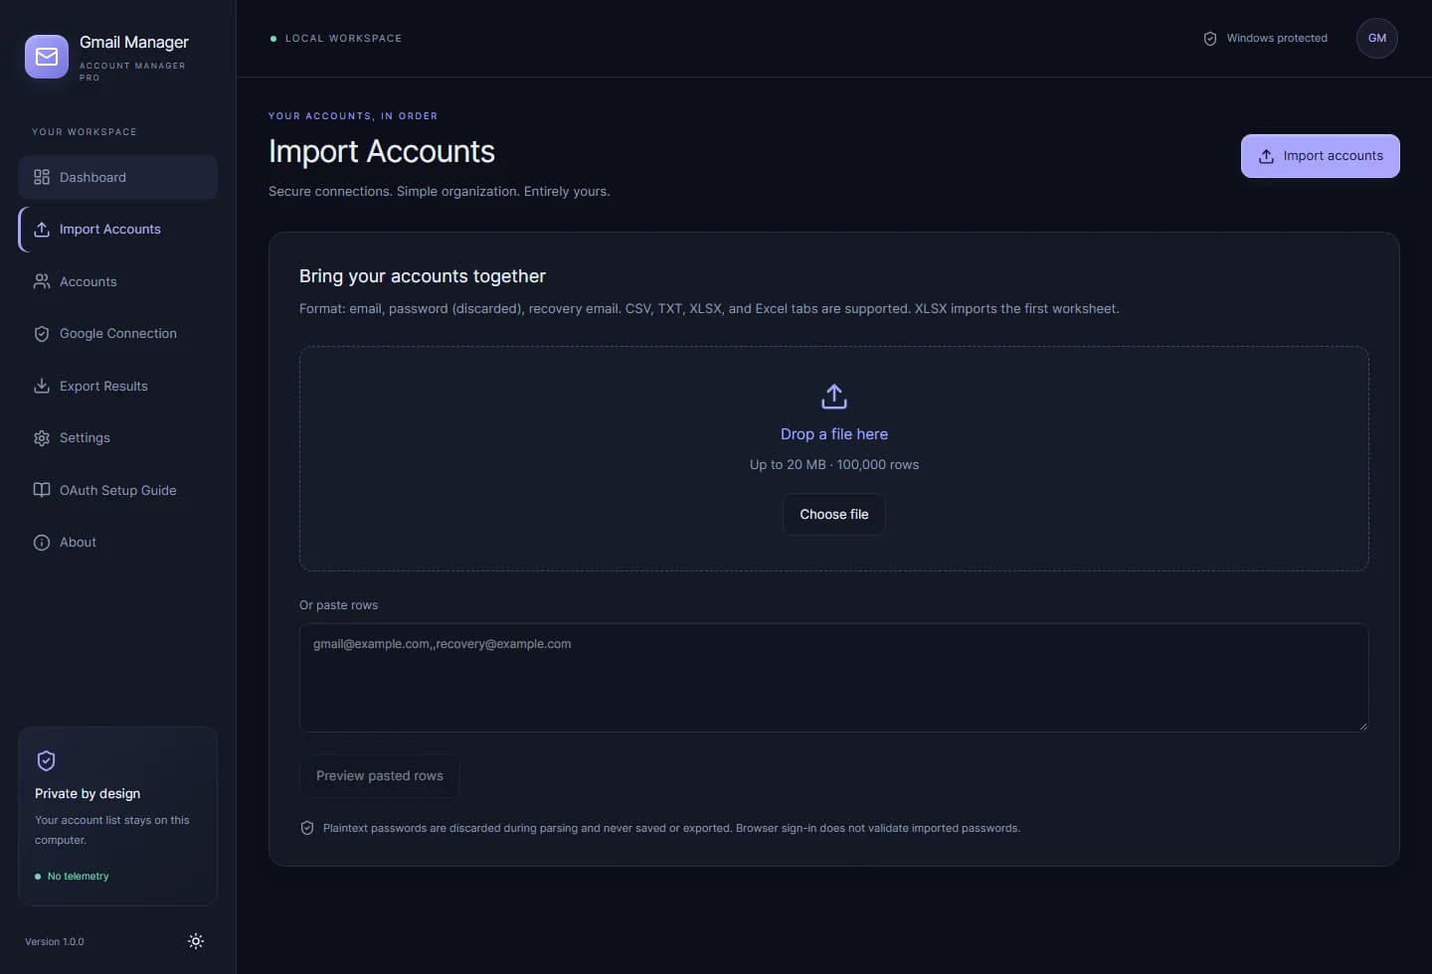Open the GM profile avatar
This screenshot has height=974, width=1432.
click(1376, 39)
